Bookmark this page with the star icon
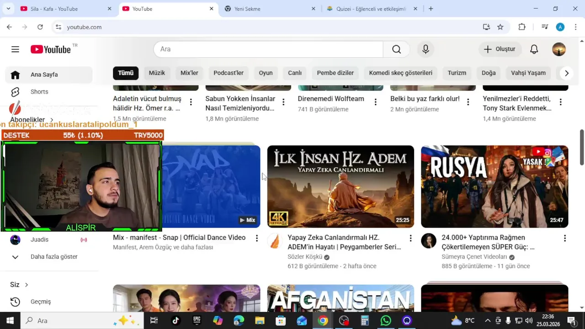 pos(500,27)
